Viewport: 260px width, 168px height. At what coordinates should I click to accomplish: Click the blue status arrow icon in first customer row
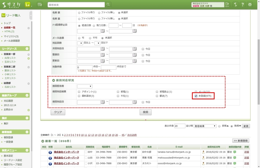50,152
